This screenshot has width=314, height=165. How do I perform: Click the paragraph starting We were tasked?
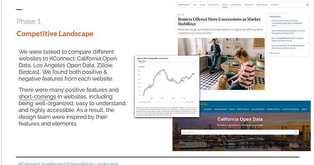[x=68, y=65]
